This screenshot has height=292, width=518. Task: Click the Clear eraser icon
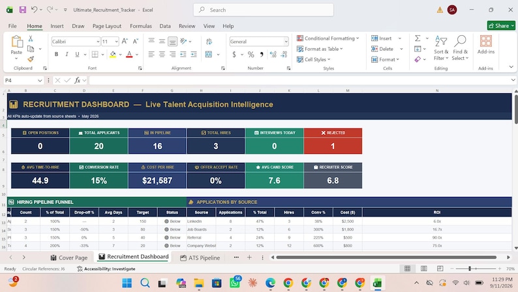pos(418,59)
